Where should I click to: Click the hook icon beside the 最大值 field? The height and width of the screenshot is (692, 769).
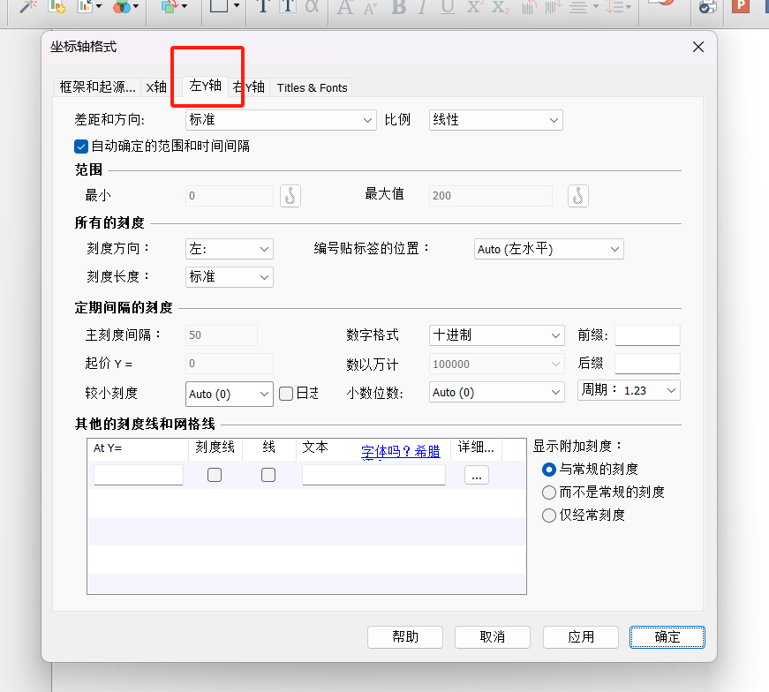pyautogui.click(x=577, y=195)
